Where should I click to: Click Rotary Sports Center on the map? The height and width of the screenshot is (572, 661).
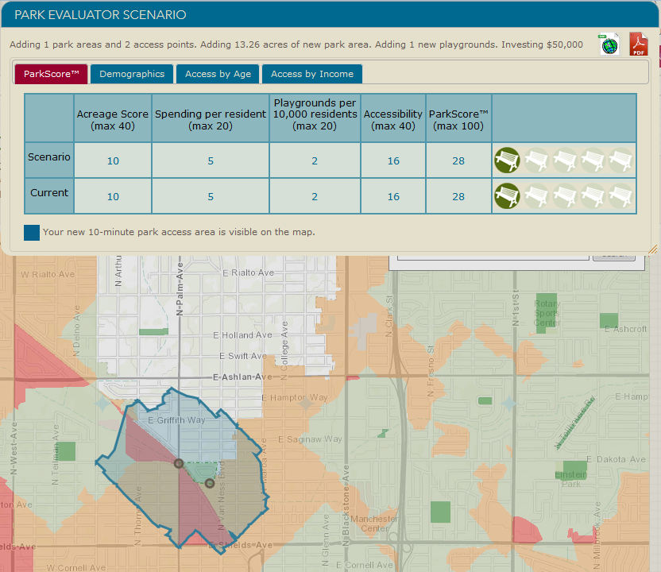tap(547, 313)
